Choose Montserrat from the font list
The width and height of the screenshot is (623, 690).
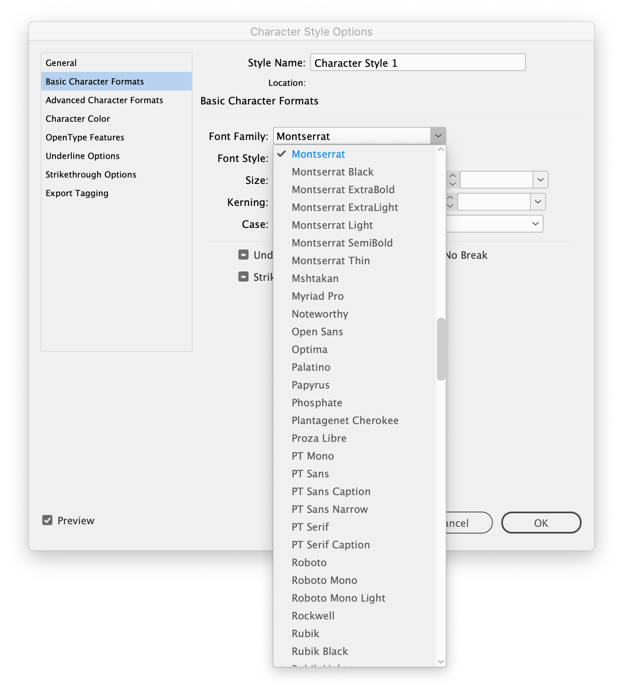coord(355,154)
